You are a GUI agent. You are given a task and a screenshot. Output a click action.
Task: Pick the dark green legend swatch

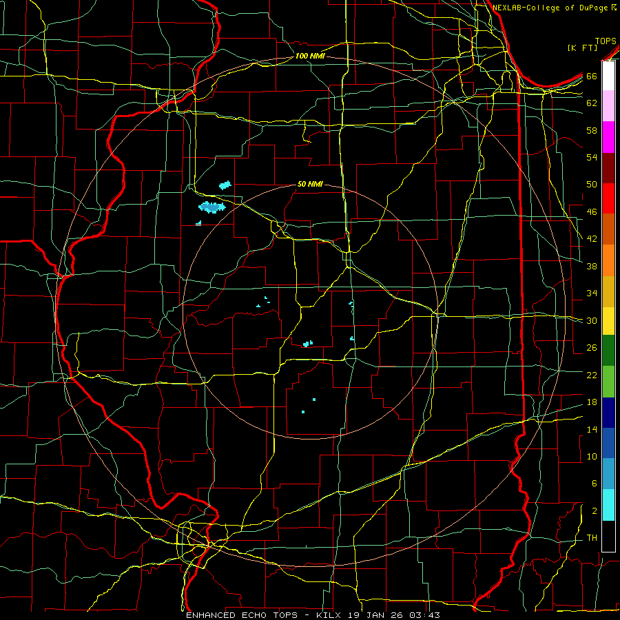(608, 351)
